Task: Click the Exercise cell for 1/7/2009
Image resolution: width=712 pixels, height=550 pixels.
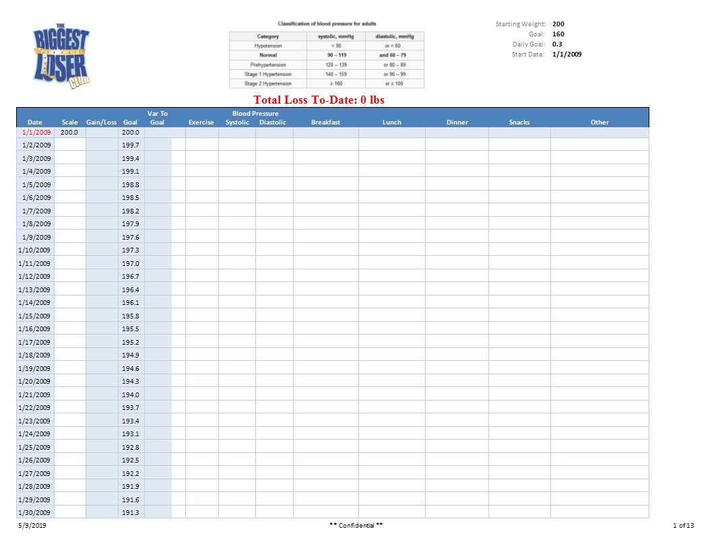Action: (201, 211)
